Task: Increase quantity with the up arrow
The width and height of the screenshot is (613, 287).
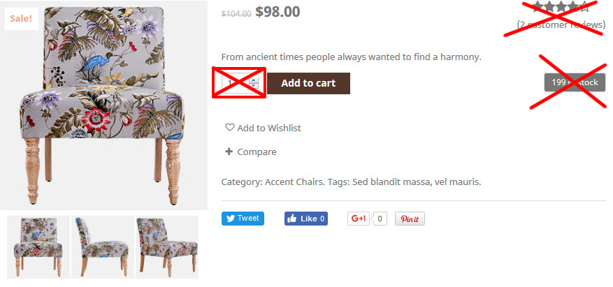Action: pos(254,80)
